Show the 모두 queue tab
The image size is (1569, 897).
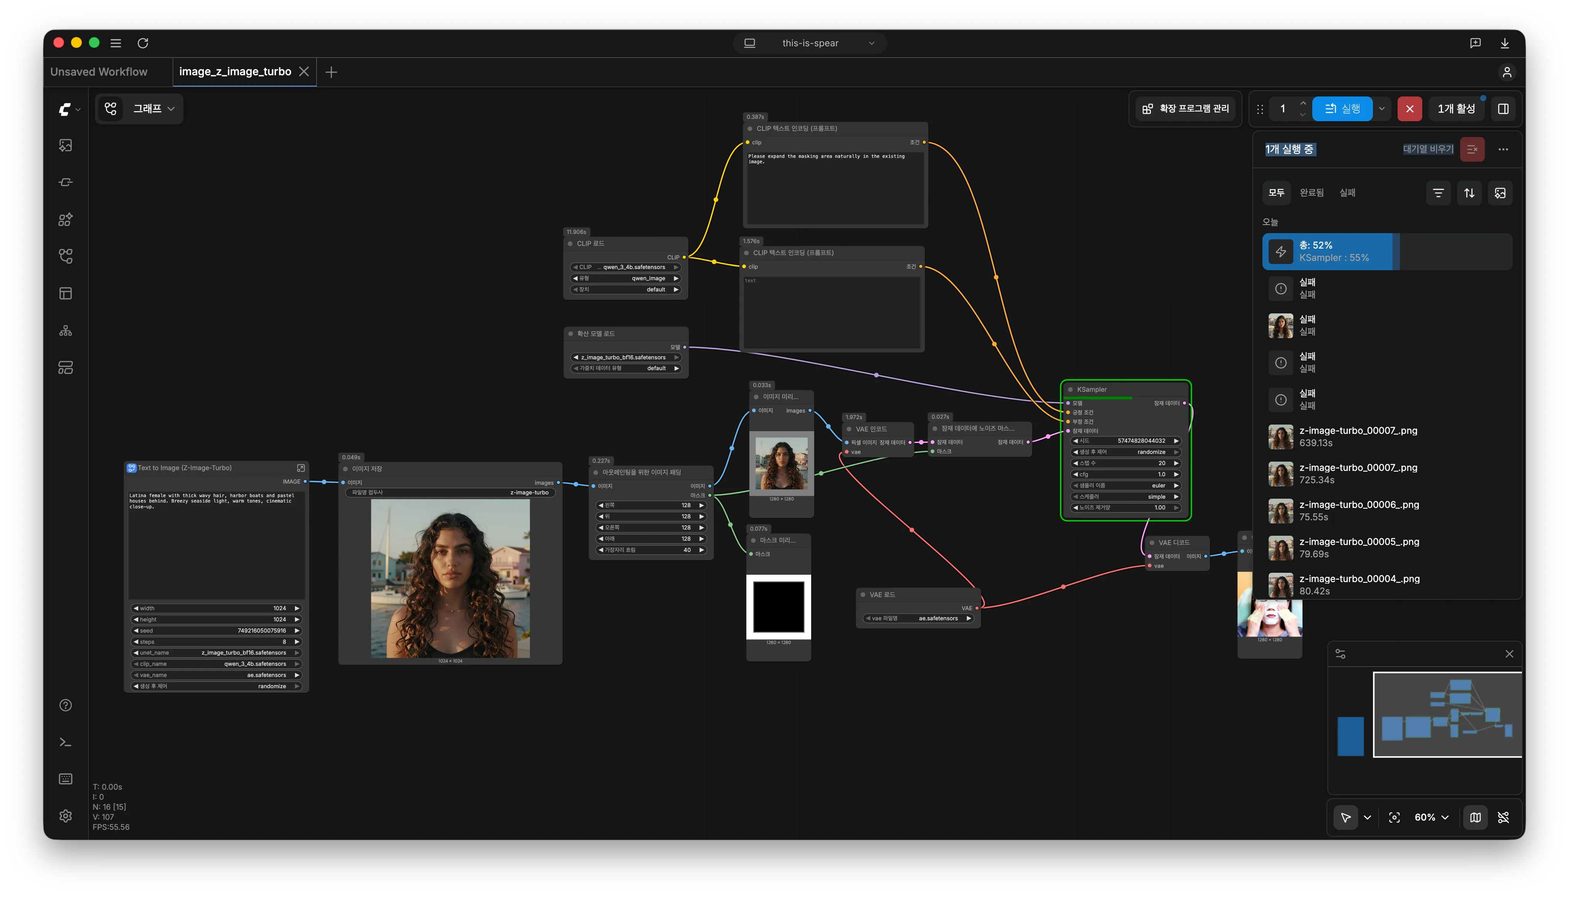tap(1276, 193)
